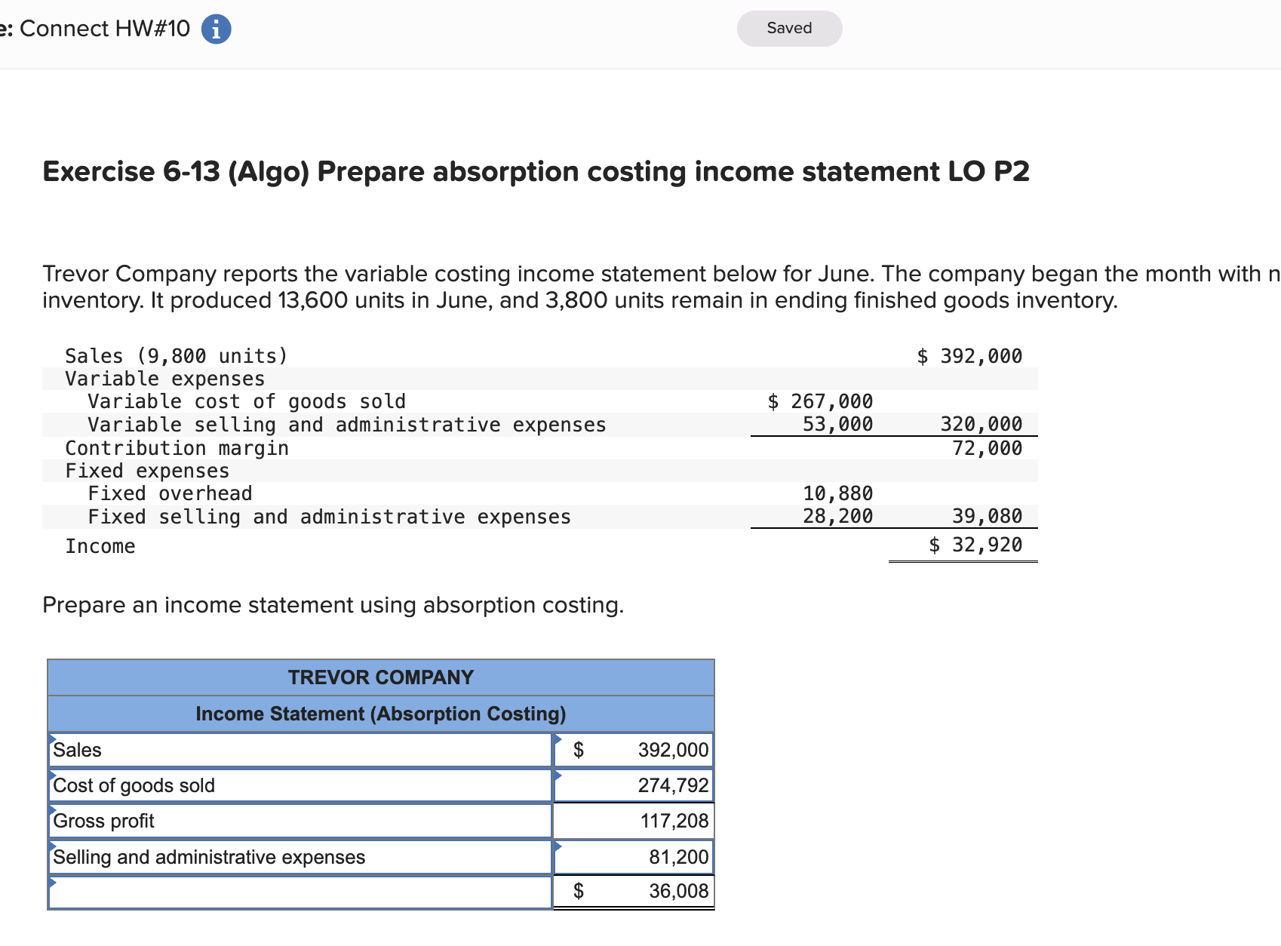1281x946 pixels.
Task: Select the Sales label cell text
Action: (78, 750)
